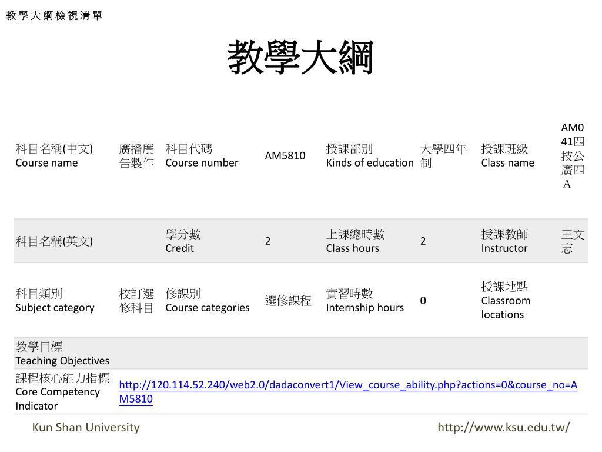
Task: Click the Internship hours label
Action: [x=364, y=301]
